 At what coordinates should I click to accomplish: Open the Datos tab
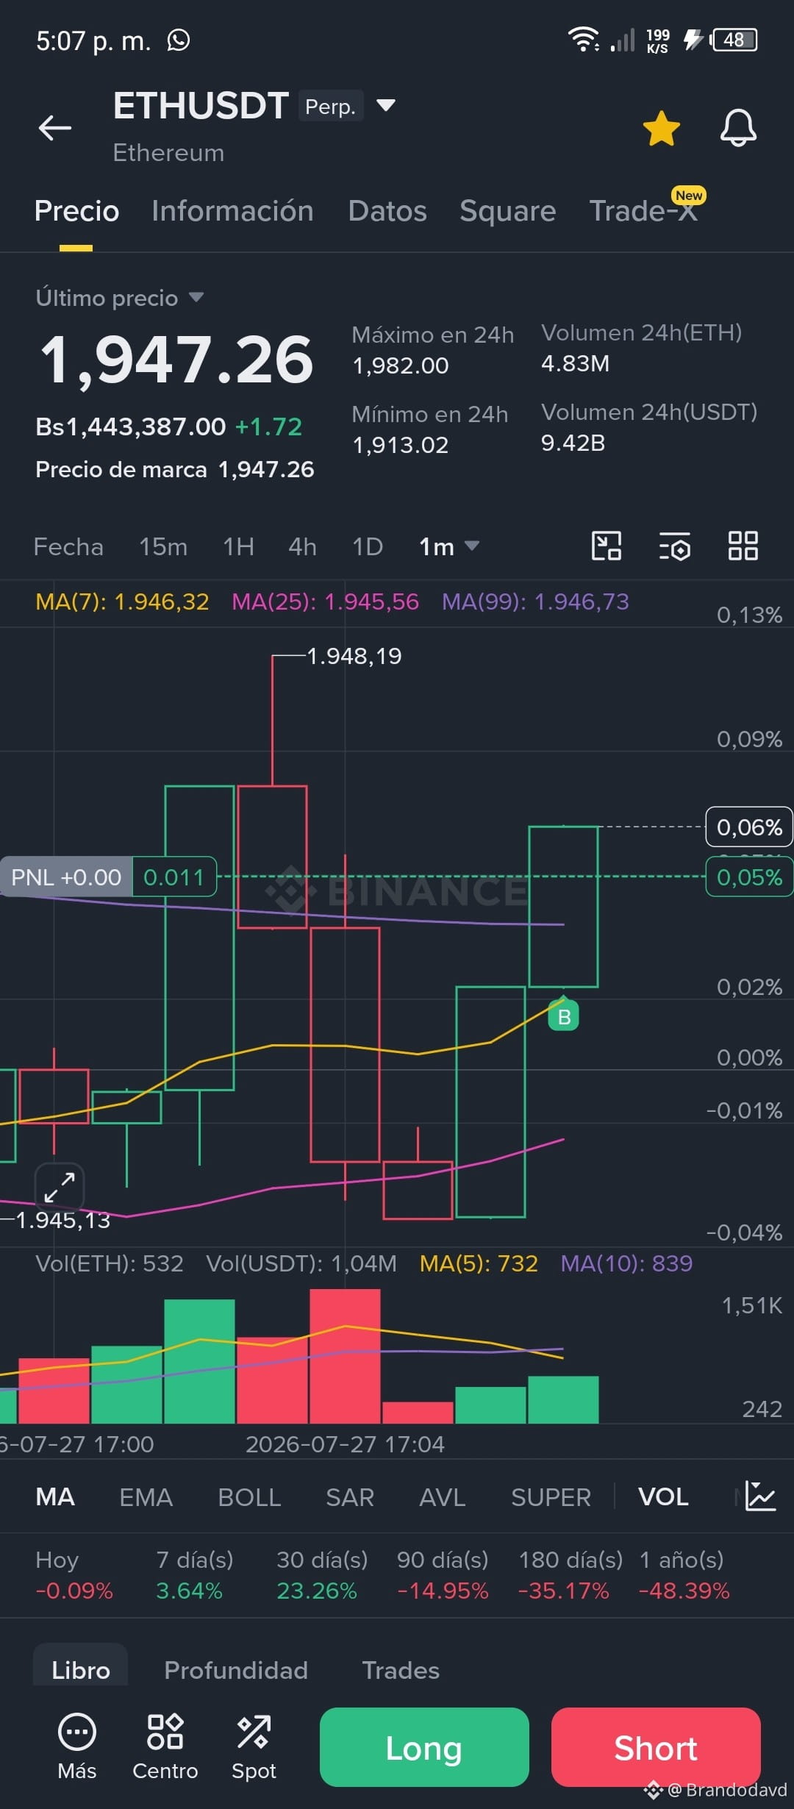pyautogui.click(x=387, y=211)
